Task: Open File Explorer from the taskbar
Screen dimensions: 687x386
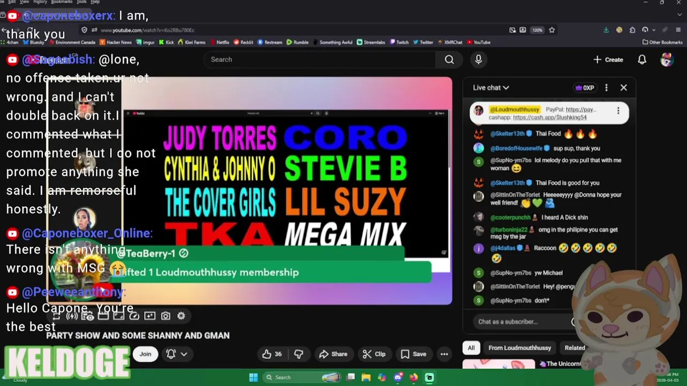Action: pos(366,377)
